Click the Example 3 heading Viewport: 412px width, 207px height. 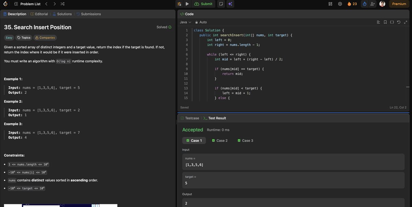[13, 124]
